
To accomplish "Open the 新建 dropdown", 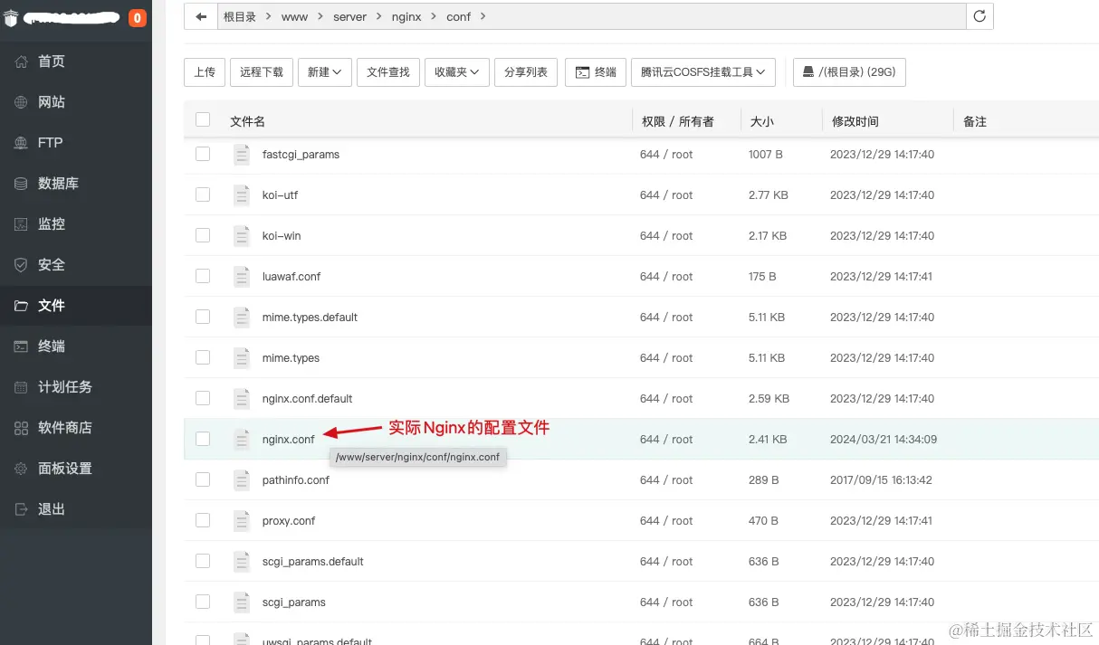I will (324, 72).
